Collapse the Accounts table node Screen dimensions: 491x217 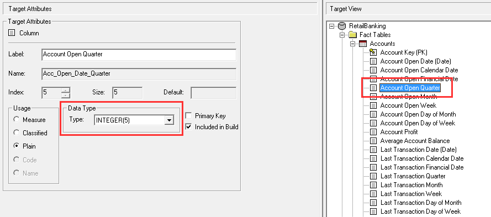coord(353,44)
